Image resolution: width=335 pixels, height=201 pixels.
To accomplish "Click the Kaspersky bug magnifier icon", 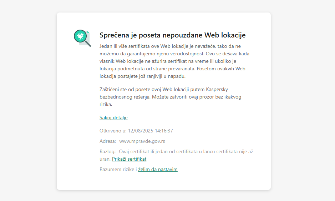I will 82,38.
